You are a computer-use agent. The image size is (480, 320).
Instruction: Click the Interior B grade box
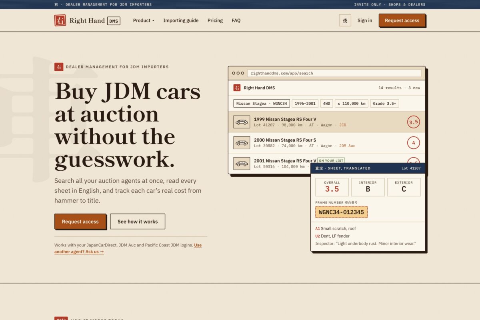[x=368, y=187]
